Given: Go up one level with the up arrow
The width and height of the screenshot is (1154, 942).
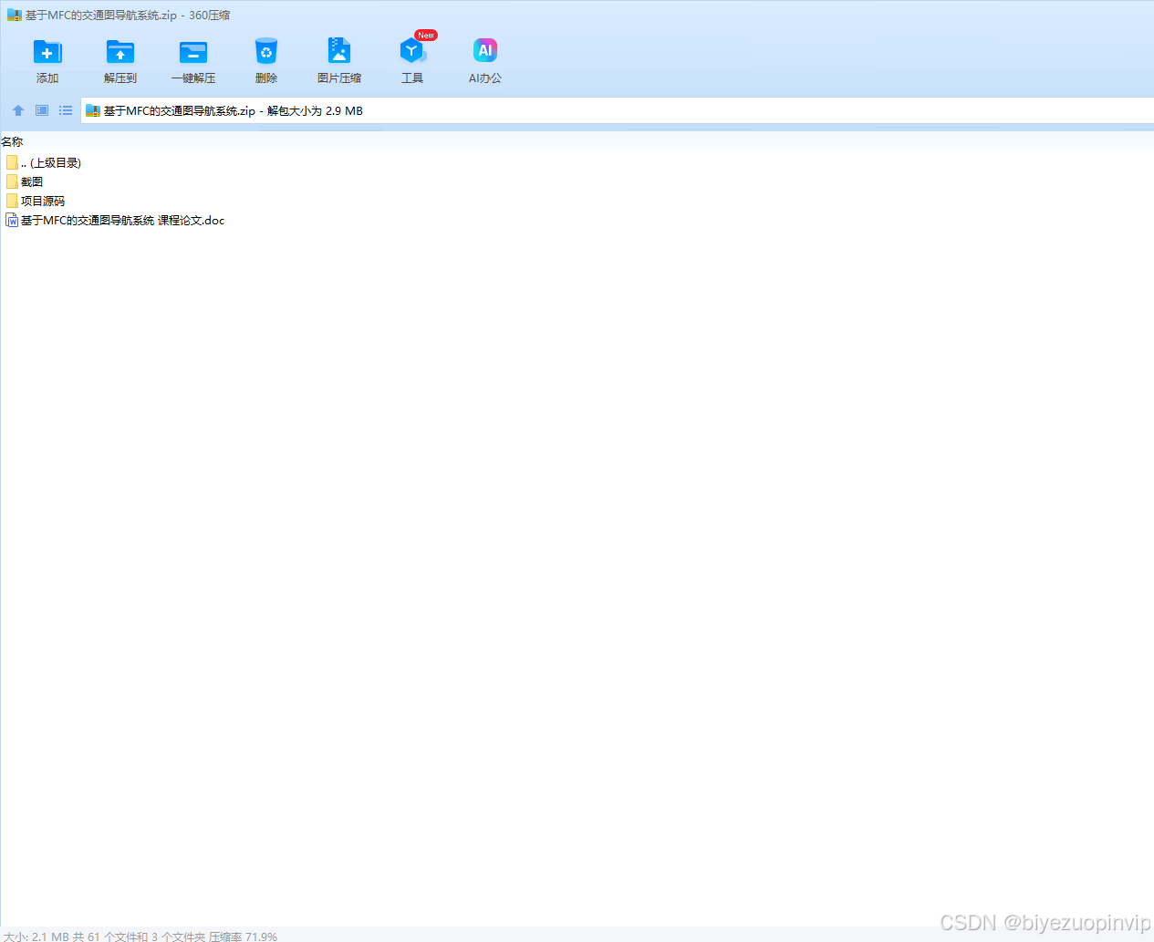Looking at the screenshot, I should tap(18, 110).
